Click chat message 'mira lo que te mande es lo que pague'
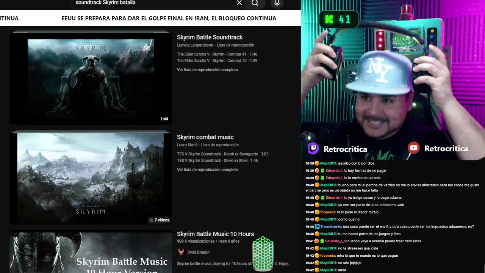Screen dimensions: 485x273 coord(368,256)
